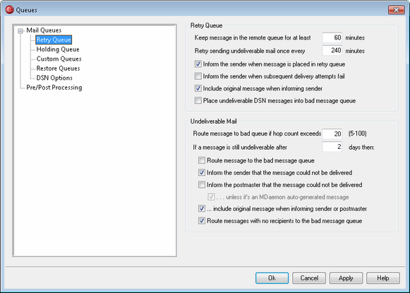Open Custom Queues settings page

click(59, 59)
